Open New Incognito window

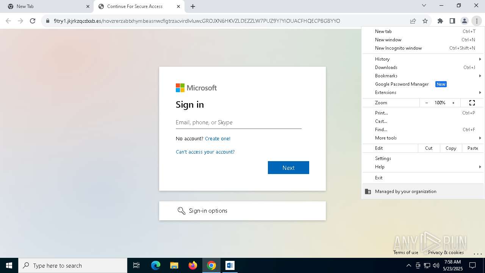point(423,48)
